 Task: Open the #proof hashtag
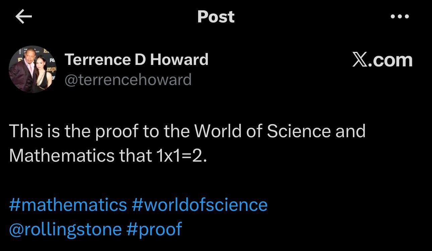tap(155, 230)
